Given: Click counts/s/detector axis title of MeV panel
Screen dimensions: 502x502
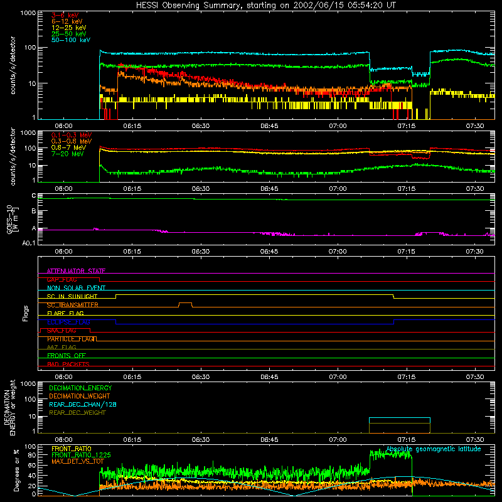Looking at the screenshot, I should (x=13, y=156).
